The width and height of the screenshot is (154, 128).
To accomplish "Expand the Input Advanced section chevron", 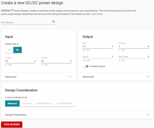I will tap(70, 77).
